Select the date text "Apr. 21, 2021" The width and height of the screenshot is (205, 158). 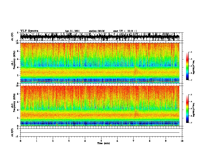click(x=72, y=31)
